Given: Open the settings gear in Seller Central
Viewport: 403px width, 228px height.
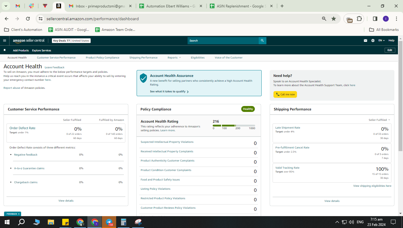Looking at the screenshot, I should coord(373,41).
